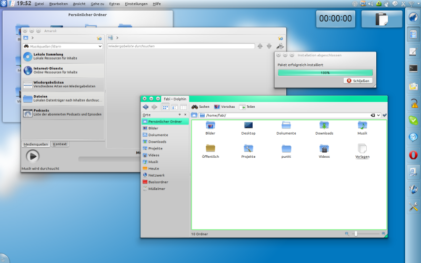
Task: Open Lokale Sammlung in Amarok
Action: 63,56
